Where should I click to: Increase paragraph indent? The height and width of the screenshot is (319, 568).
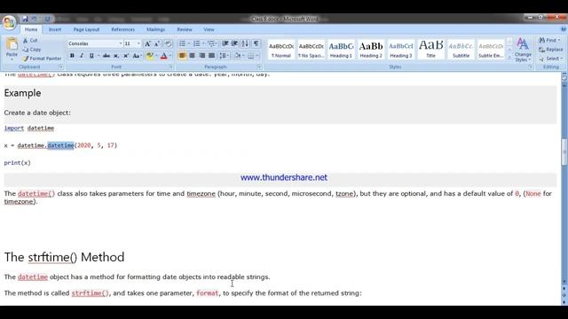click(x=234, y=43)
